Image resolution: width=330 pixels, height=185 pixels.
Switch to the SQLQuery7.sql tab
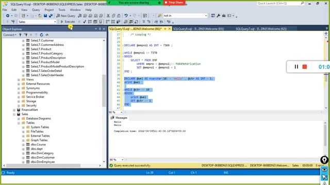coord(261,29)
